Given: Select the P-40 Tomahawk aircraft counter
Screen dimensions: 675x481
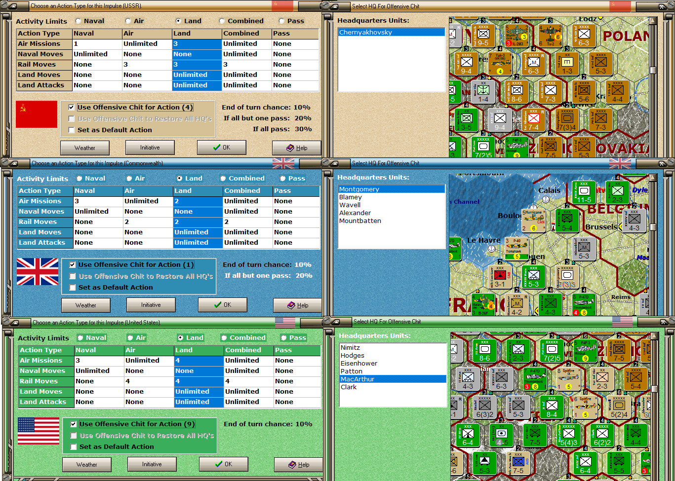Looking at the screenshot, I should (x=516, y=248).
